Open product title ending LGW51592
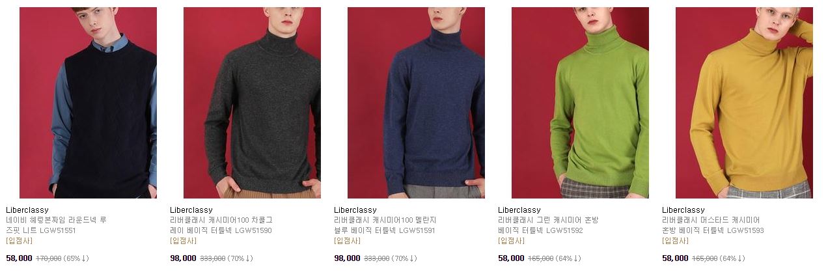This screenshot has width=828, height=274. (x=548, y=225)
